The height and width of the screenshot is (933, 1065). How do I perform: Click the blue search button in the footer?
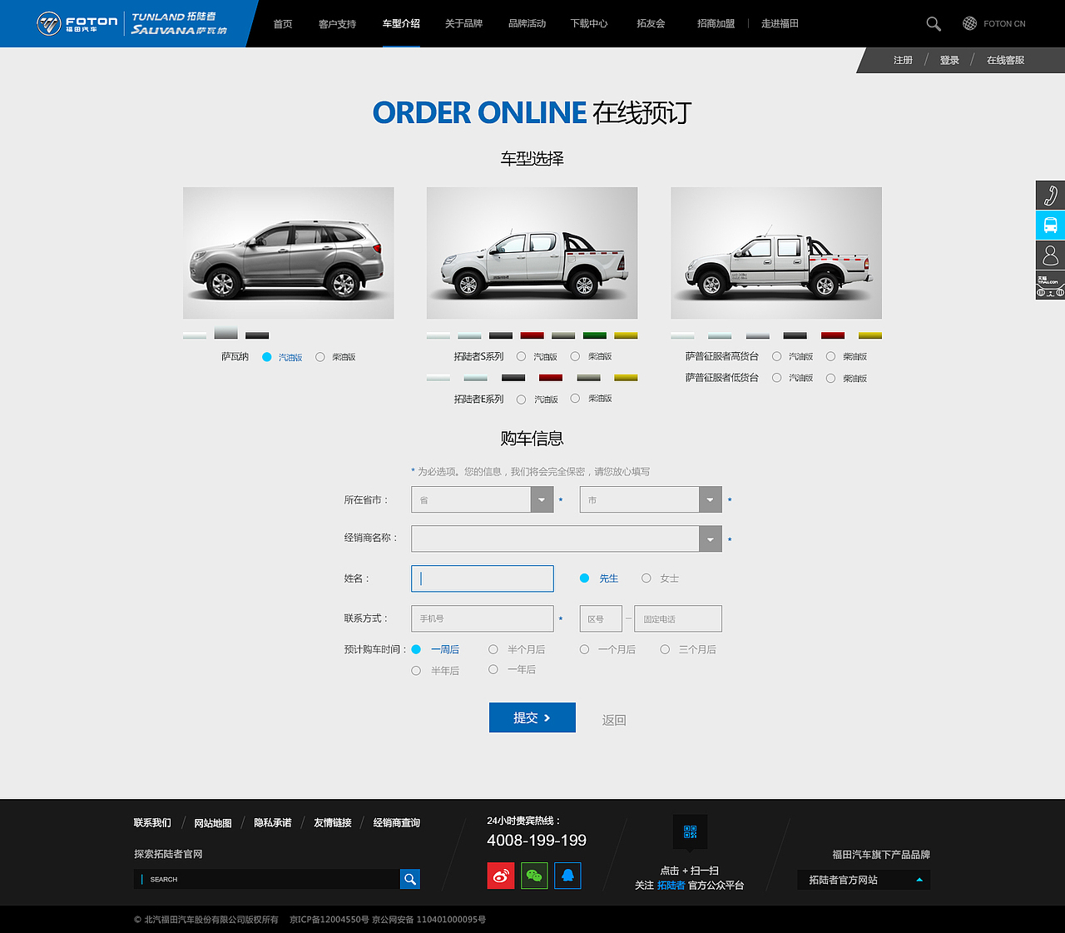tap(410, 879)
